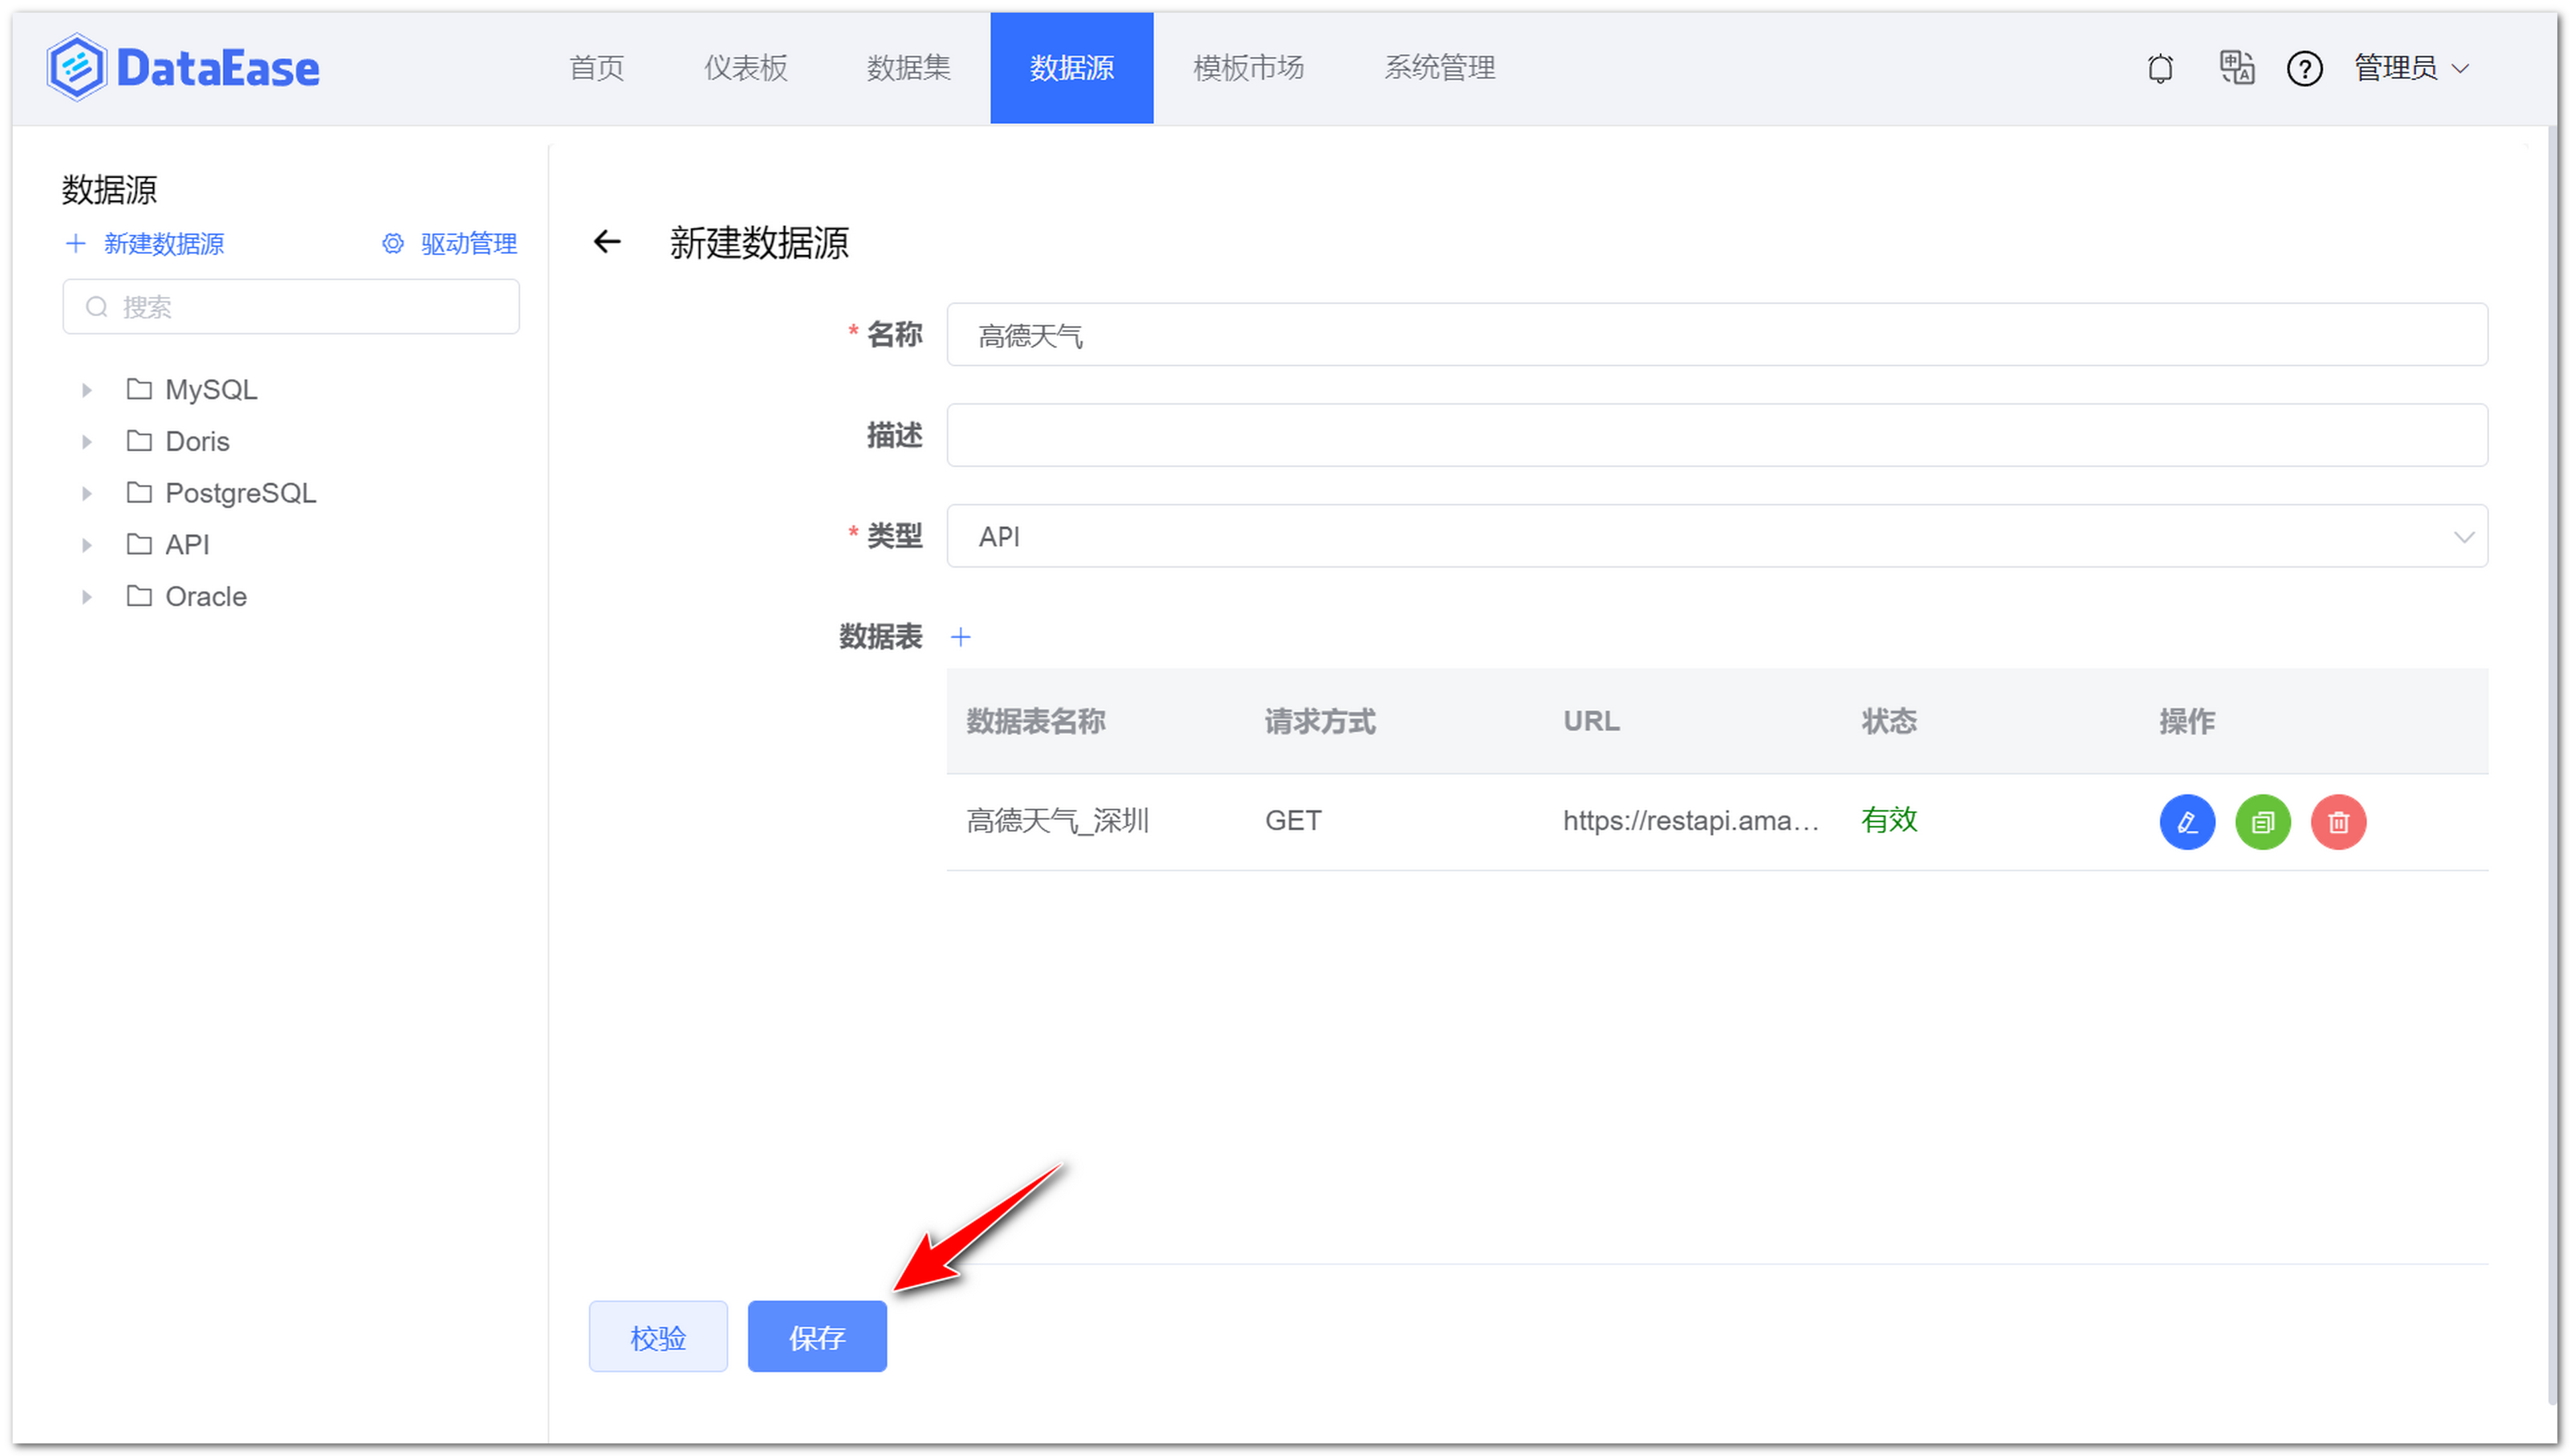Click the 保存 button

click(816, 1336)
